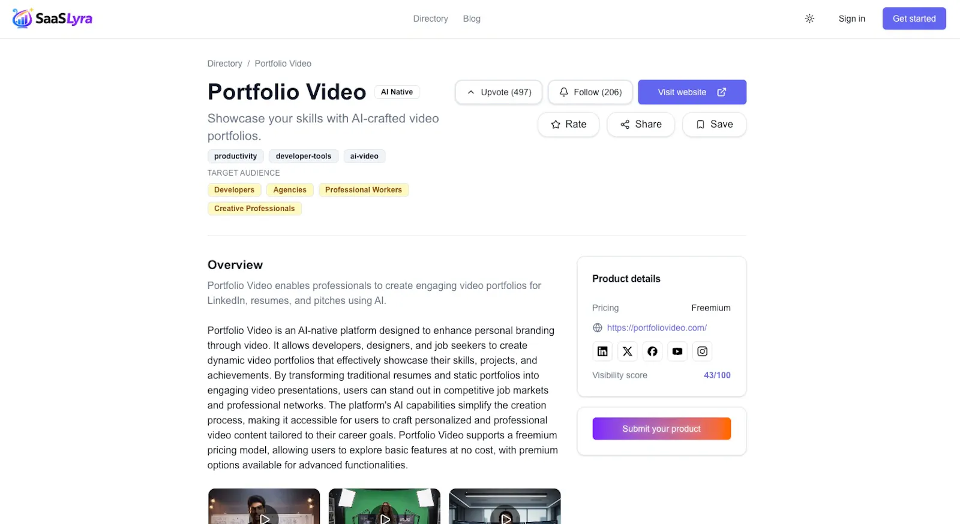Click Sign in link

click(852, 19)
